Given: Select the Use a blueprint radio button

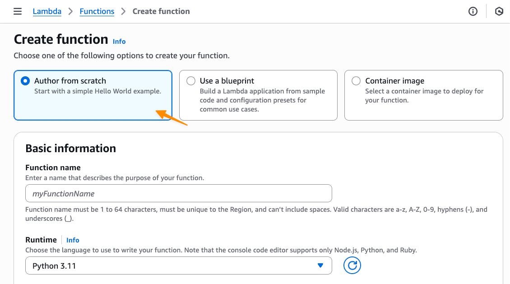Looking at the screenshot, I should point(191,81).
